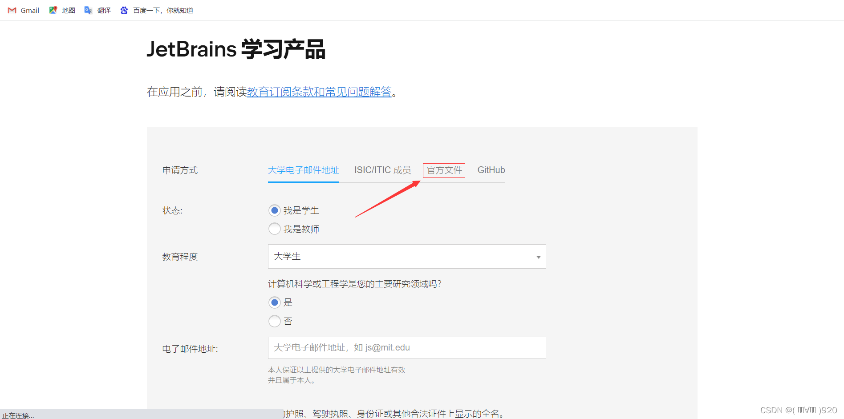Choose 是 for computer science field
This screenshot has width=844, height=419.
click(x=275, y=302)
